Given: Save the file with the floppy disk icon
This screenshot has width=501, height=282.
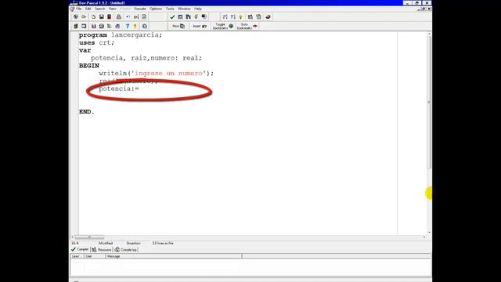Looking at the screenshot, I should click(x=101, y=16).
